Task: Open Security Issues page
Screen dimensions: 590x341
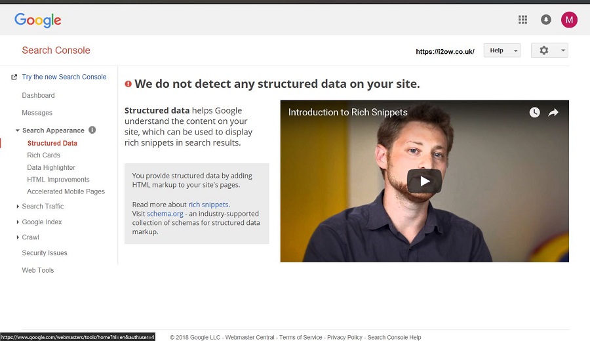Action: tap(45, 253)
